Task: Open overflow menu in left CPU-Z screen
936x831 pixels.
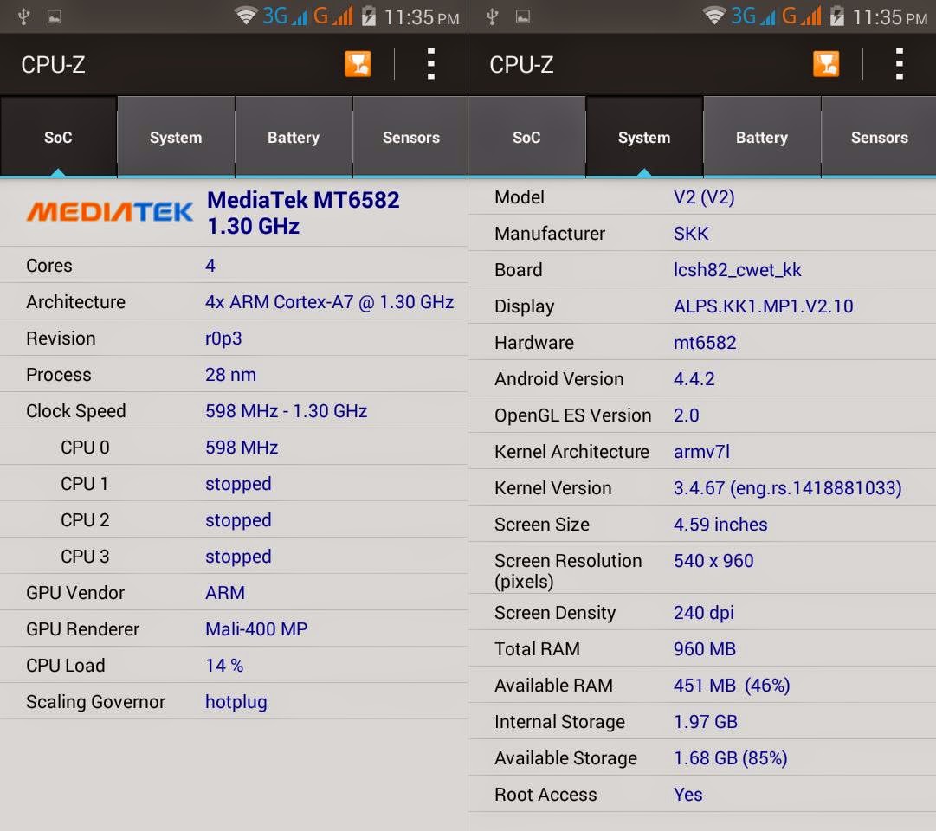Action: pyautogui.click(x=431, y=64)
